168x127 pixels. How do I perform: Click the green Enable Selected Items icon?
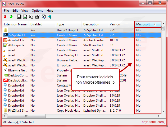(x=11, y=17)
